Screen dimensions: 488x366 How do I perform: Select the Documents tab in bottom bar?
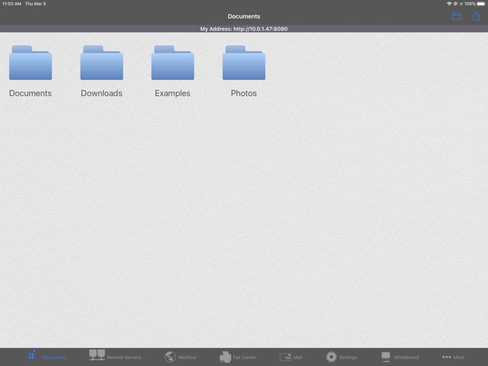click(x=46, y=356)
